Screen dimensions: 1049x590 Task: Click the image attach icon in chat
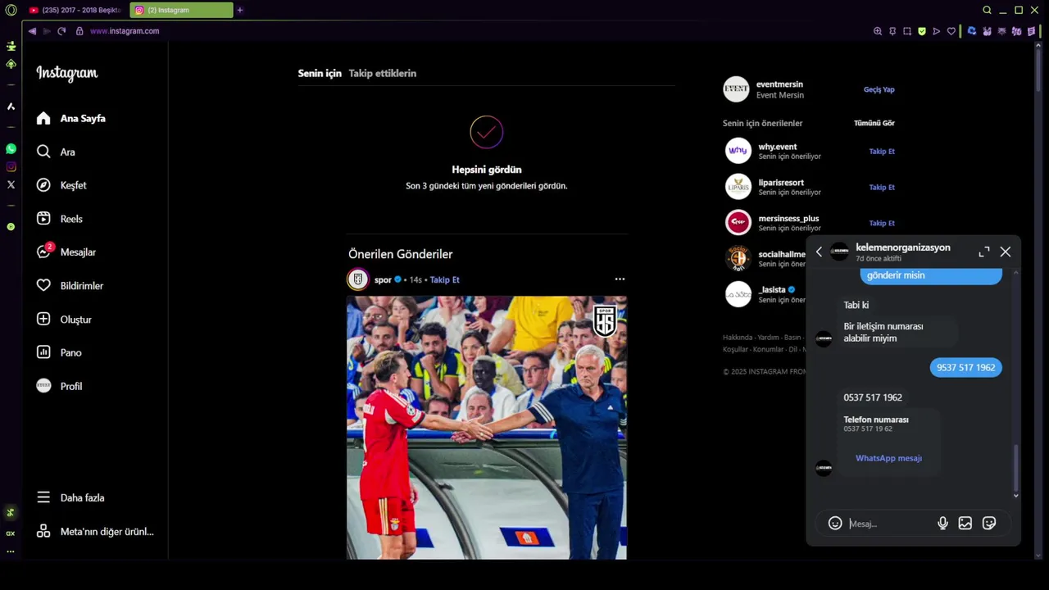point(965,523)
